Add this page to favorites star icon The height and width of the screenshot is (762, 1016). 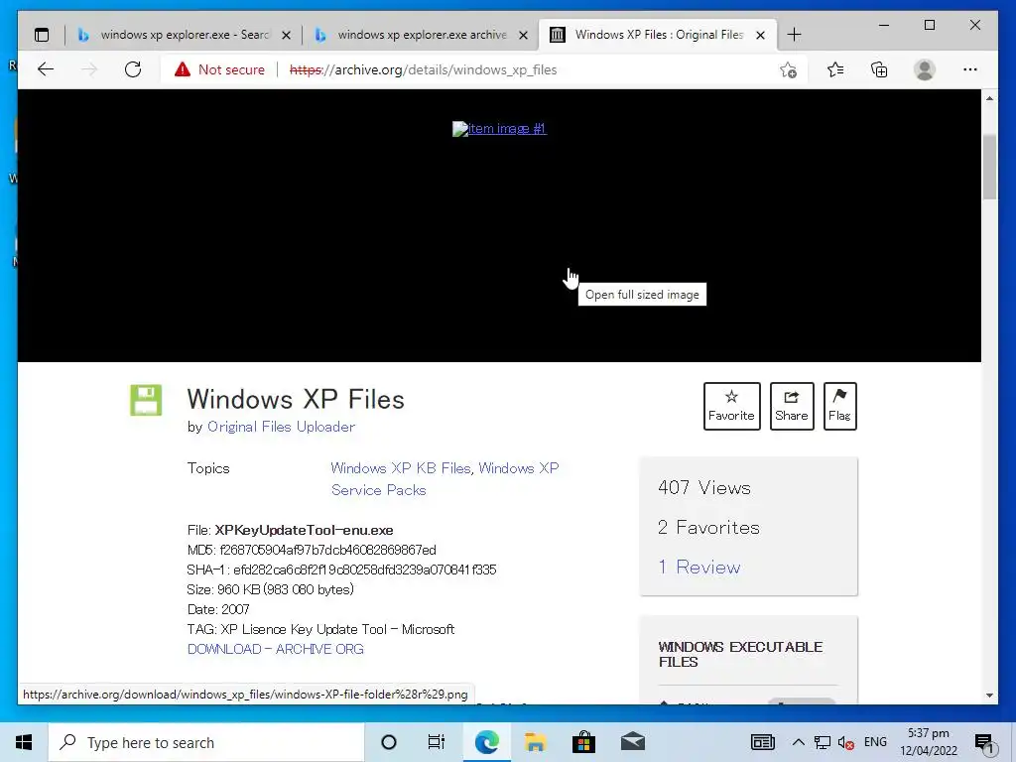tap(788, 69)
